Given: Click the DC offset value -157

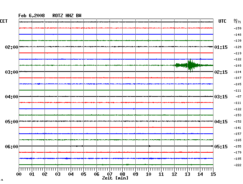Looking at the screenshot, I should (237, 134).
